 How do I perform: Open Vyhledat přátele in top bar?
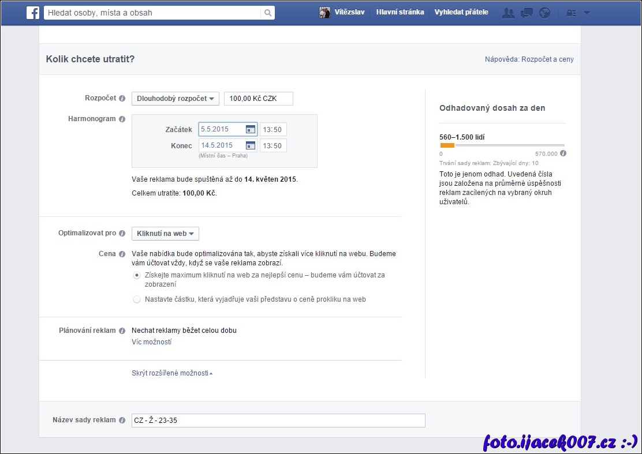(x=461, y=12)
